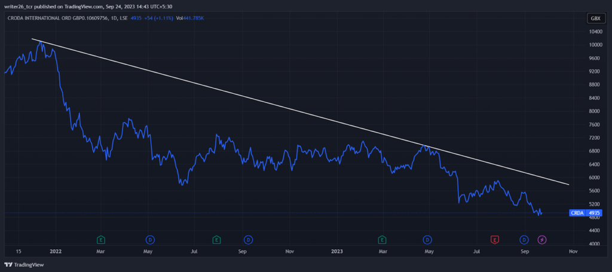
Task: Click the 2022 year label on time axis
Action: point(56,252)
